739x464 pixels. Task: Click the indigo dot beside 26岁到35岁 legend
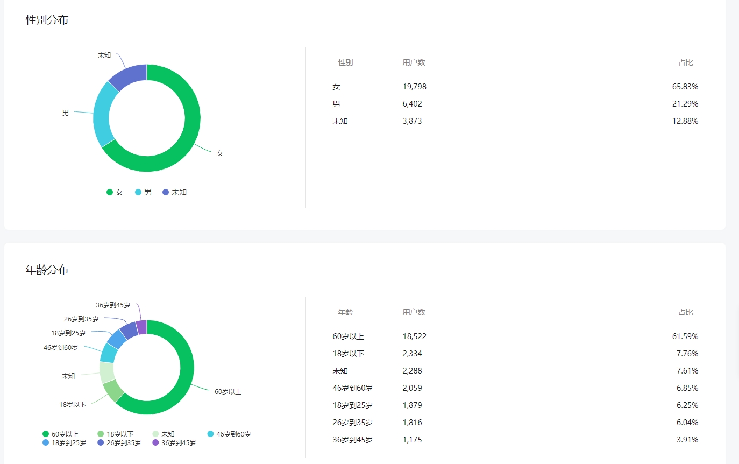click(x=101, y=442)
